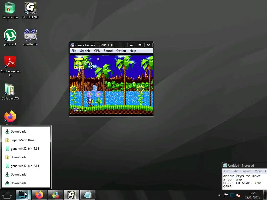The image size is (267, 200).
Task: Open Firefox from the taskbar
Action: pos(39,195)
